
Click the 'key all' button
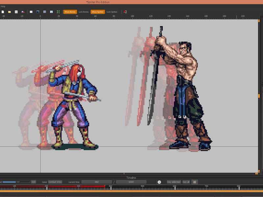[x=186, y=182]
